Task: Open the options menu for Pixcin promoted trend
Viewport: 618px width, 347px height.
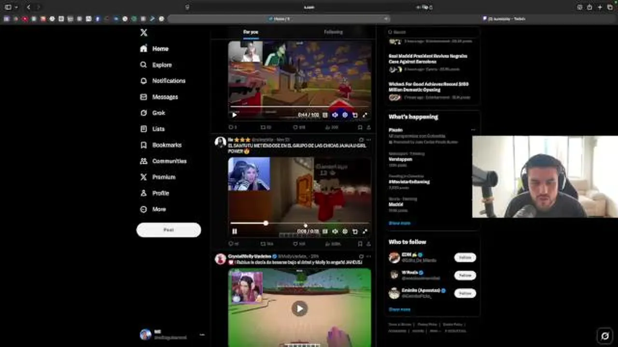Action: click(473, 130)
